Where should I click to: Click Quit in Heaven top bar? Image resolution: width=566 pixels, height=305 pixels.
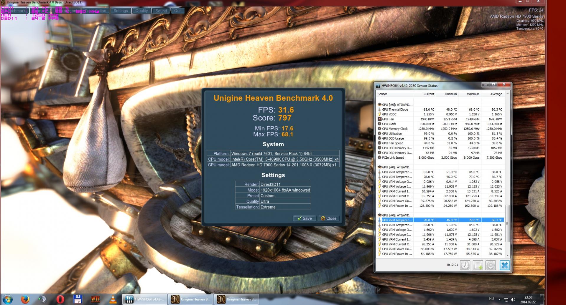coord(178,11)
